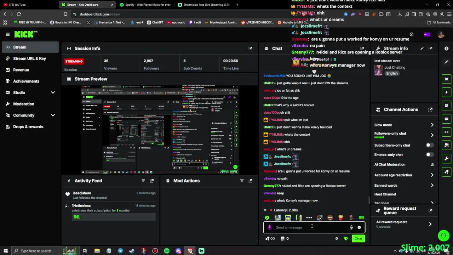The width and height of the screenshot is (453, 255).
Task: Select Stream in left sidebar
Action: point(30,47)
